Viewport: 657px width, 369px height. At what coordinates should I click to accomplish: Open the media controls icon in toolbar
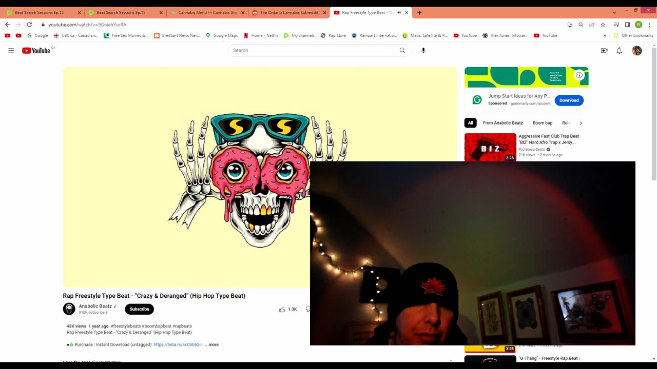pyautogui.click(x=616, y=25)
